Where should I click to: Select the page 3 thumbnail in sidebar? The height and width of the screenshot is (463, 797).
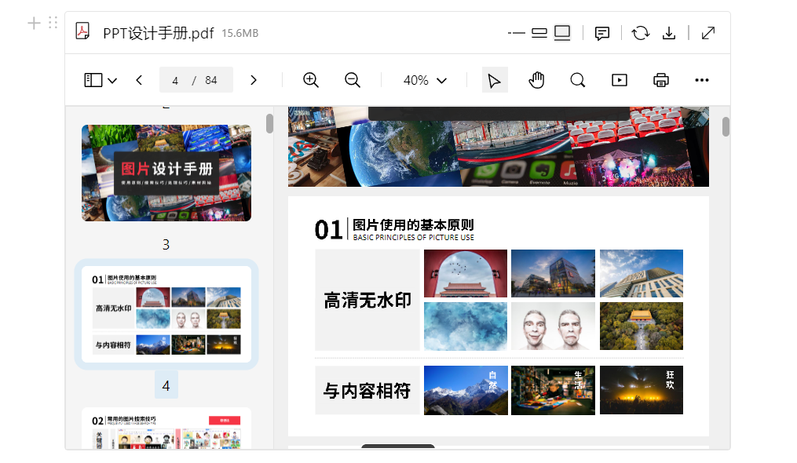click(165, 173)
